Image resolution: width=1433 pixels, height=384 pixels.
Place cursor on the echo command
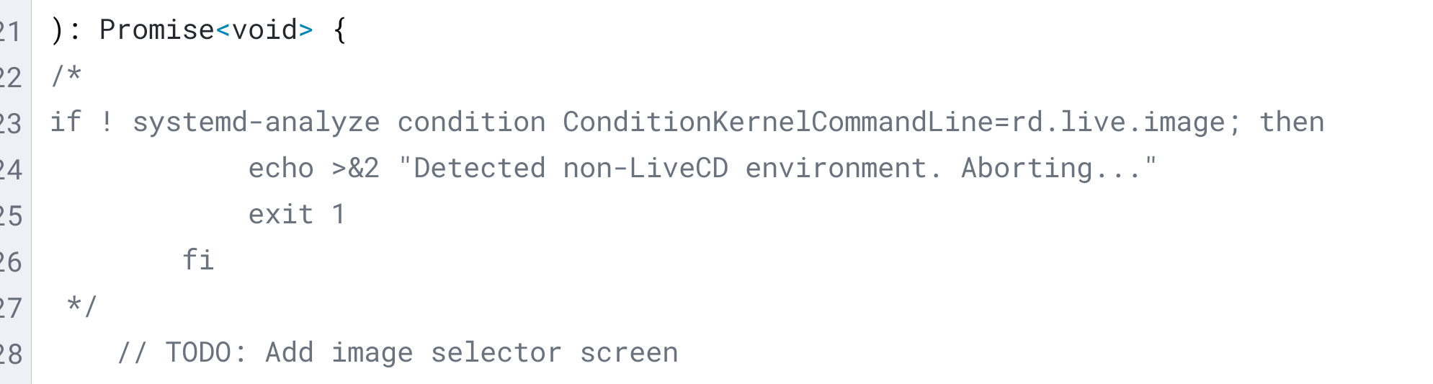pos(281,169)
